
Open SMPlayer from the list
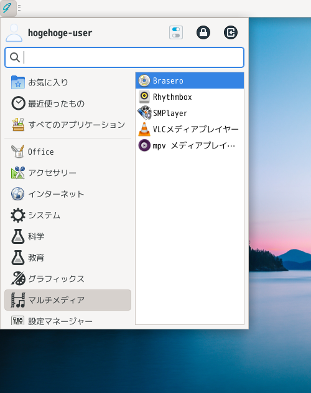click(190, 113)
